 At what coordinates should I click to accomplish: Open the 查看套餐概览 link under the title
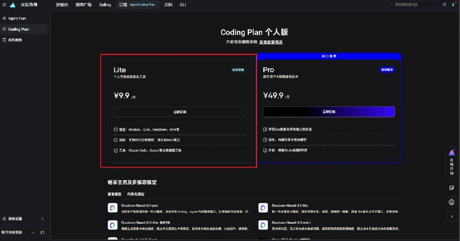[x=271, y=42]
